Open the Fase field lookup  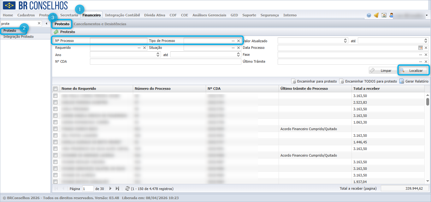tap(421, 55)
